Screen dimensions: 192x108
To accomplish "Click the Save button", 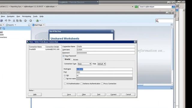I will 69,94.
